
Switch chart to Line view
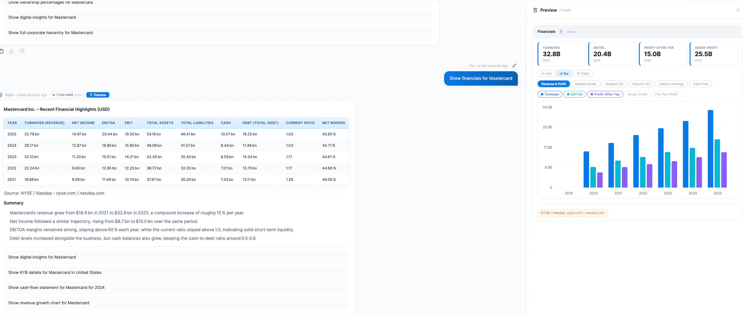point(546,73)
